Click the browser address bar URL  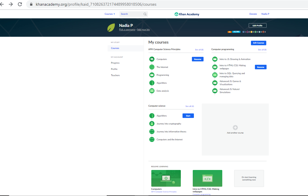[x=96, y=4]
